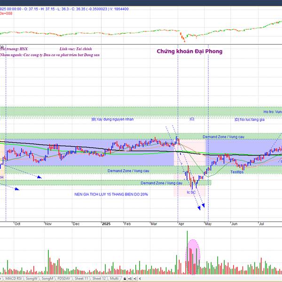This screenshot has width=282, height=282.
Task: Select the 'Test/lps' annotation label
Action: click(x=237, y=172)
